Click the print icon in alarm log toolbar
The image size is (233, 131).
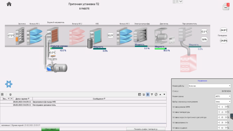[10, 94]
